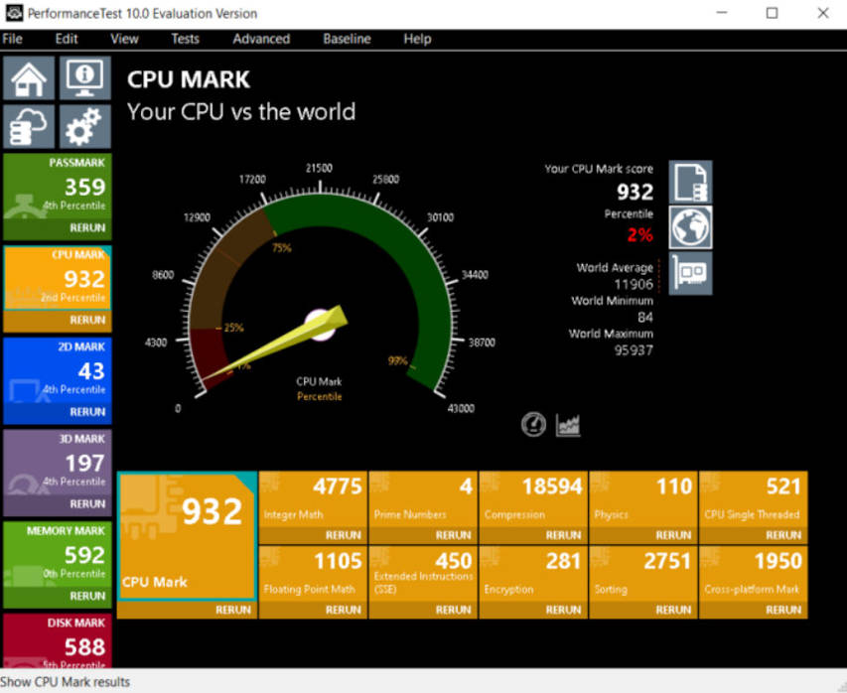Minimize the PerformanceTest window
Viewport: 847px width, 693px height.
click(722, 13)
